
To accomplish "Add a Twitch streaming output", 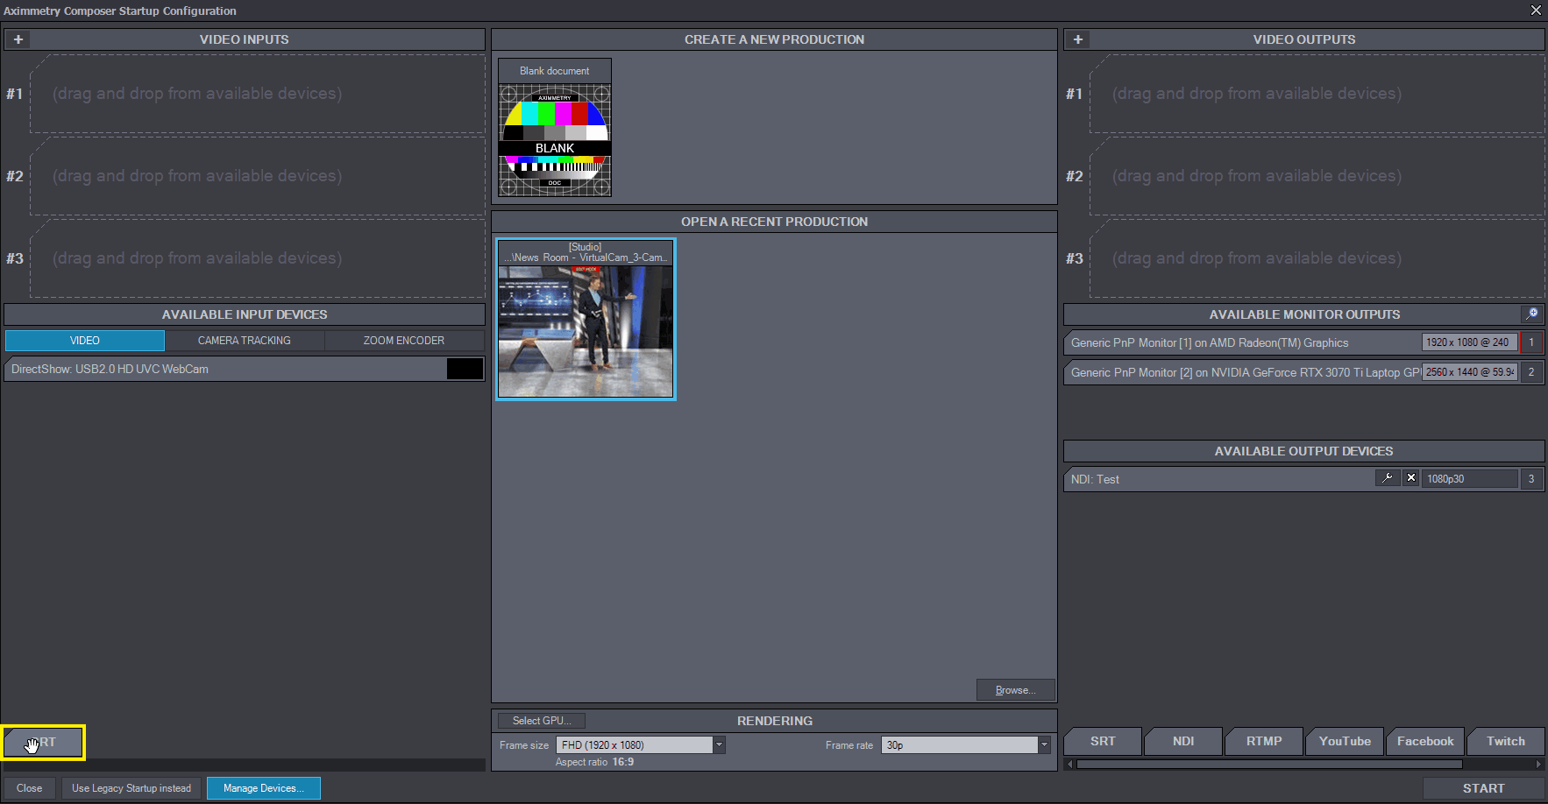I will click(1506, 741).
